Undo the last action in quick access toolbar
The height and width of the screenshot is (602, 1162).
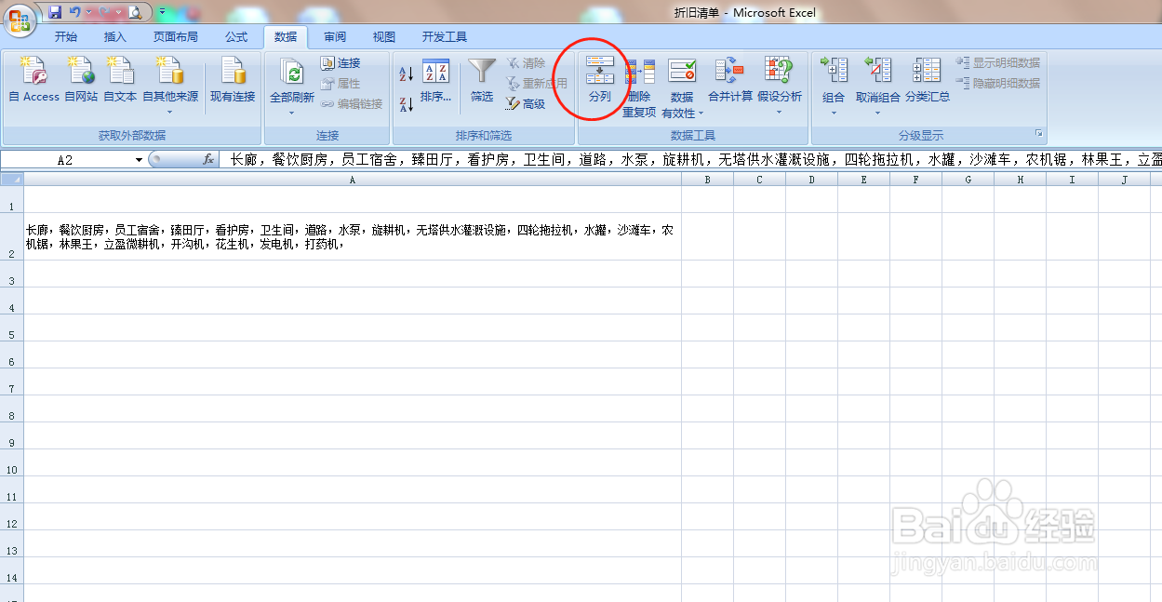(74, 12)
